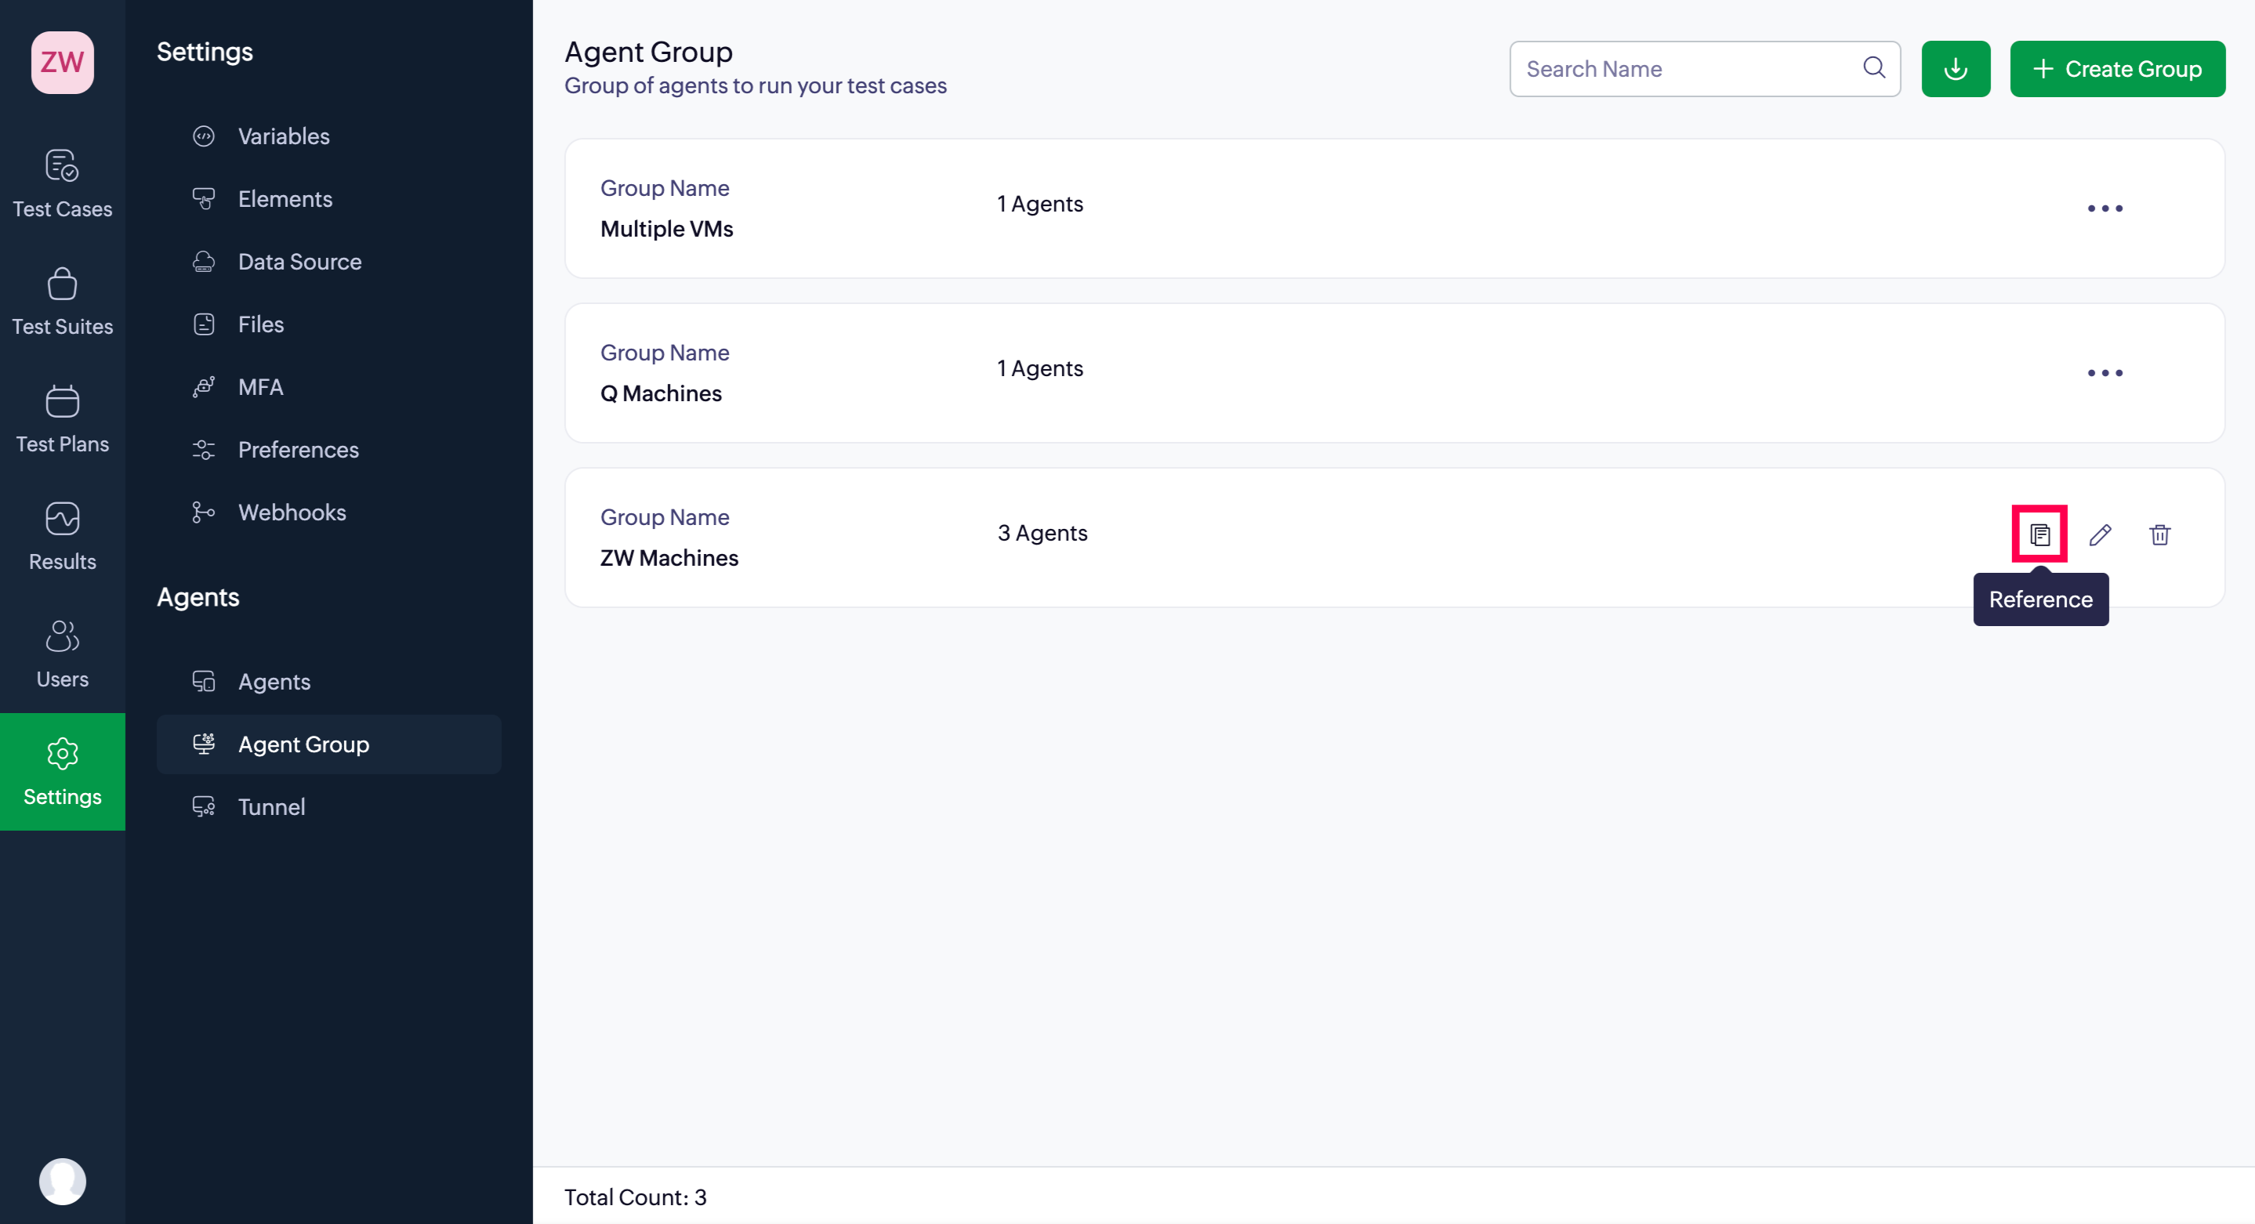
Task: Open Test Plans in sidebar
Action: pyautogui.click(x=62, y=419)
